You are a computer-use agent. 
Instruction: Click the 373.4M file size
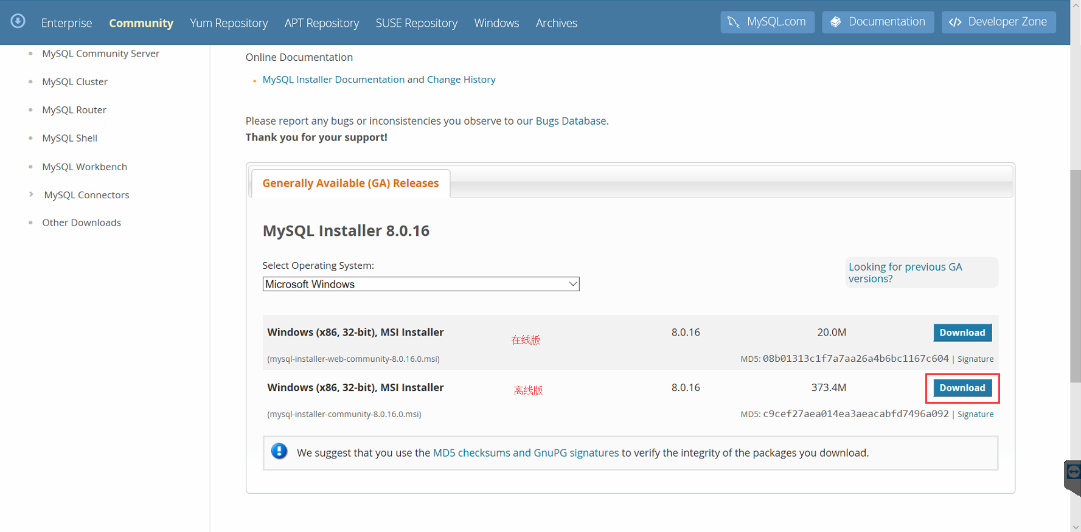tap(829, 388)
